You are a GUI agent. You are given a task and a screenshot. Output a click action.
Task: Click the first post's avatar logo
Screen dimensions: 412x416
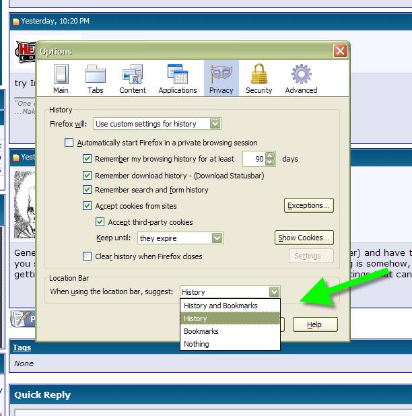(25, 52)
